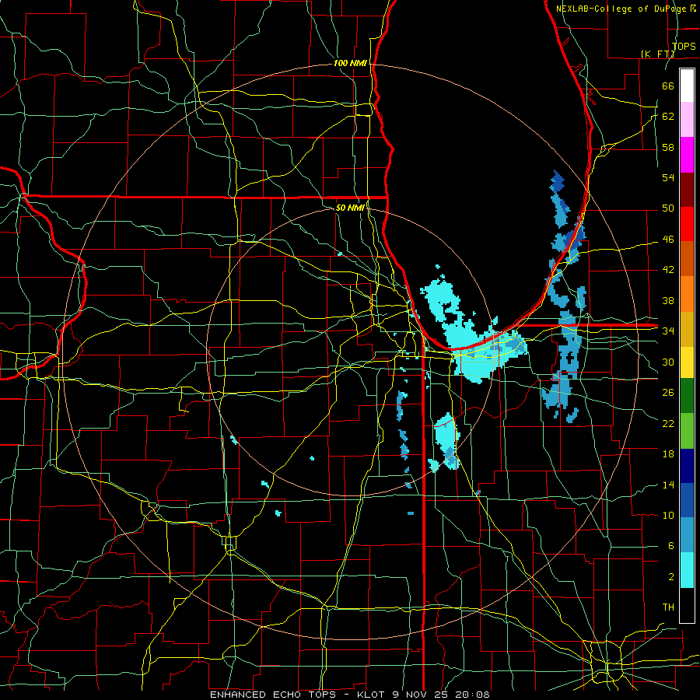Click the legend value '42'
This screenshot has height=700, width=700.
click(668, 270)
